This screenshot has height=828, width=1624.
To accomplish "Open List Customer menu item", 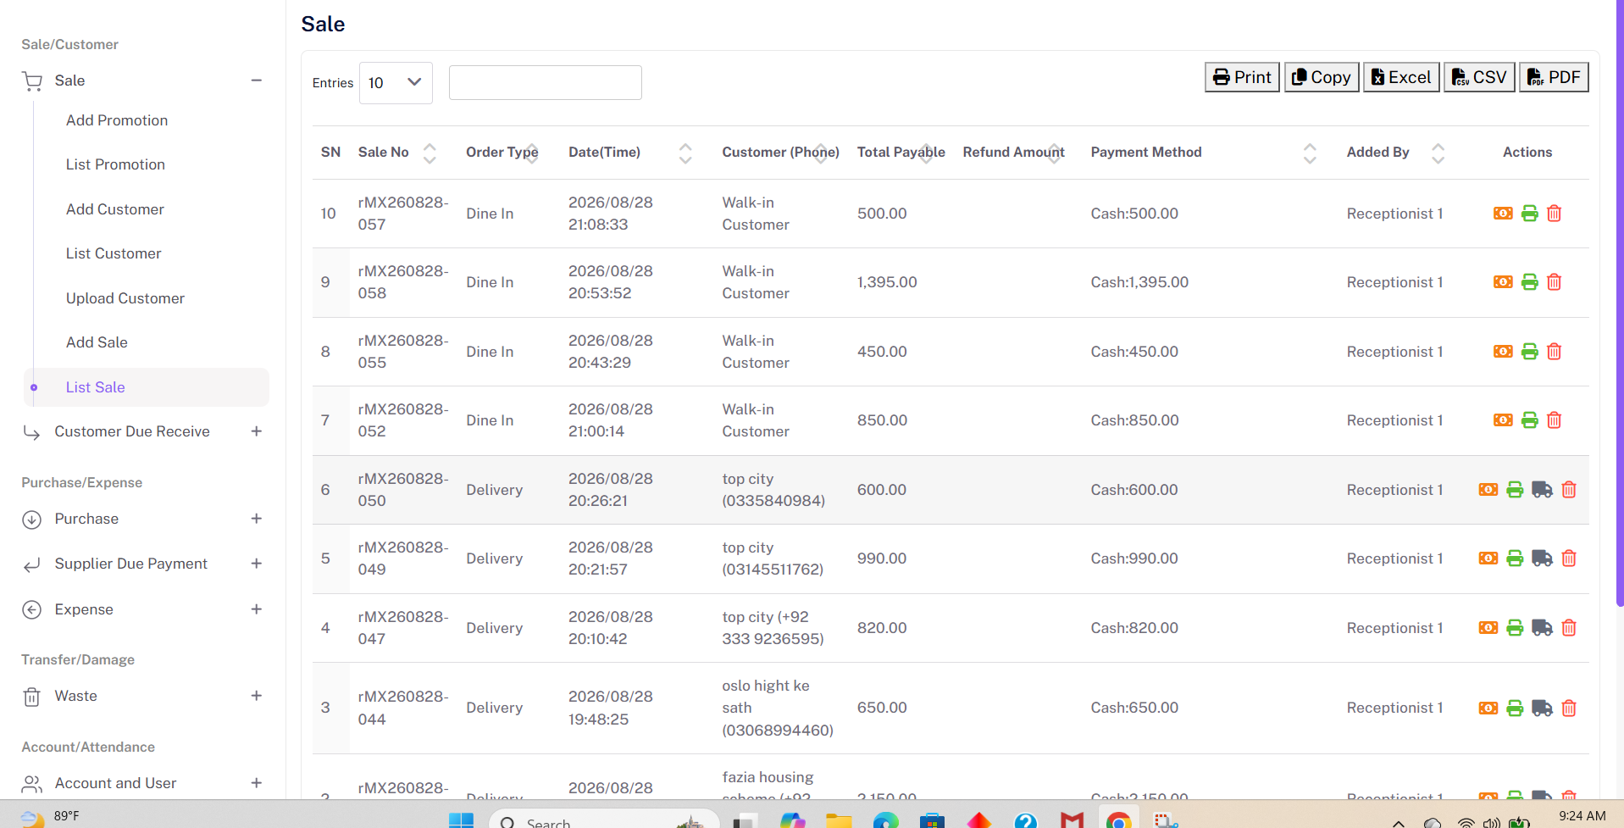I will [114, 253].
